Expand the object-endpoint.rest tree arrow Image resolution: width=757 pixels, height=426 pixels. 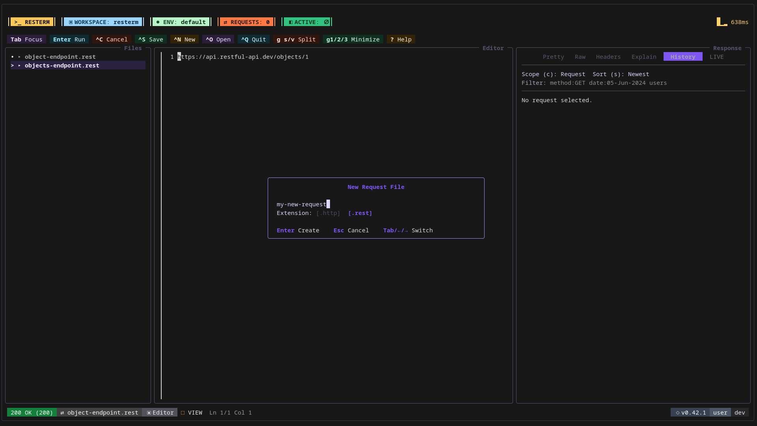tap(19, 57)
